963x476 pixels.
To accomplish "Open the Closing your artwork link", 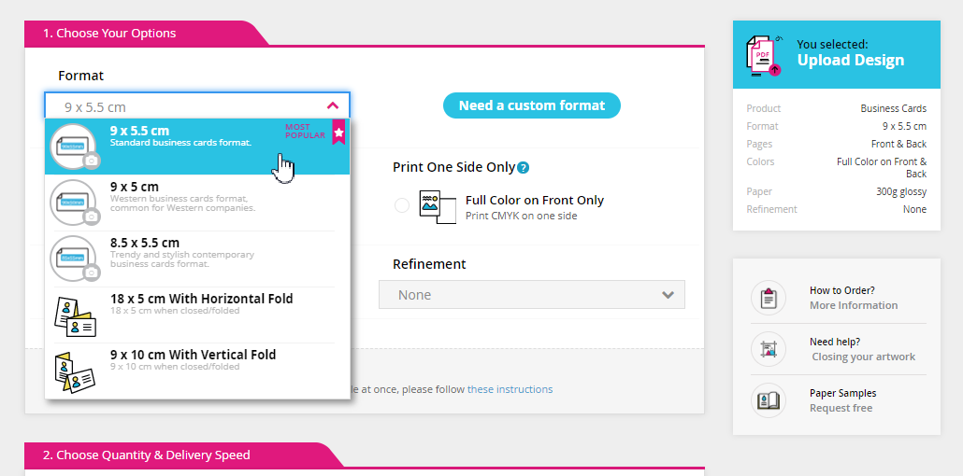I will (x=864, y=357).
